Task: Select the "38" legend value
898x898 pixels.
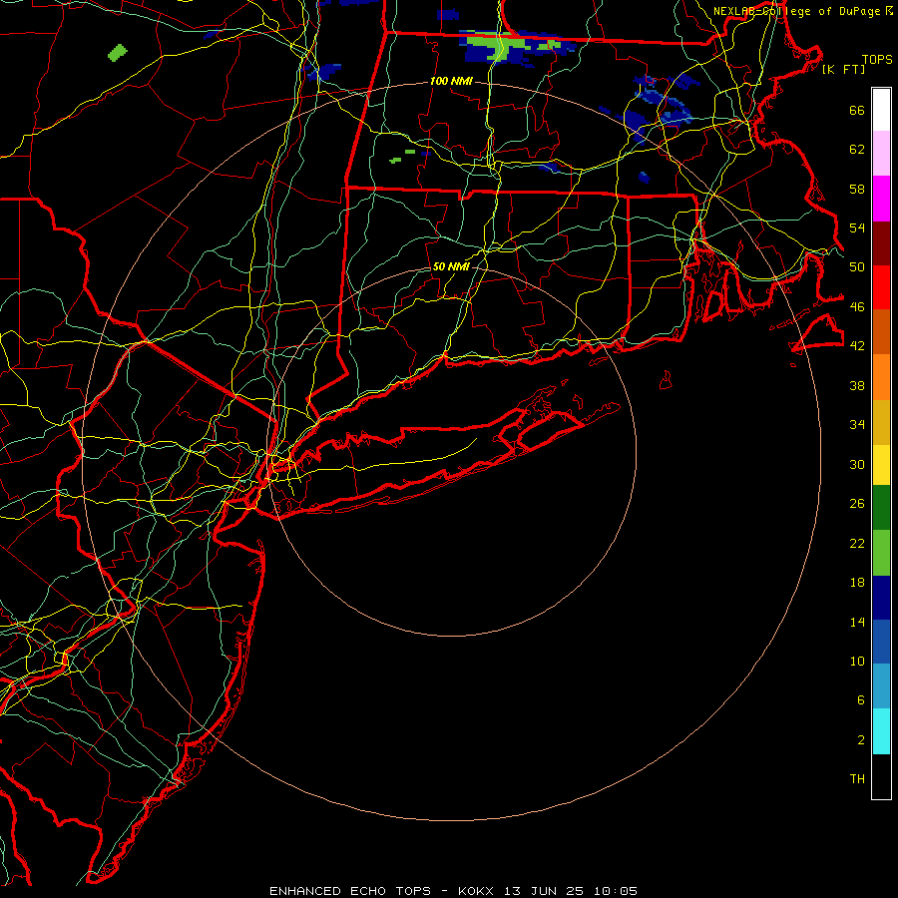Action: pos(857,385)
